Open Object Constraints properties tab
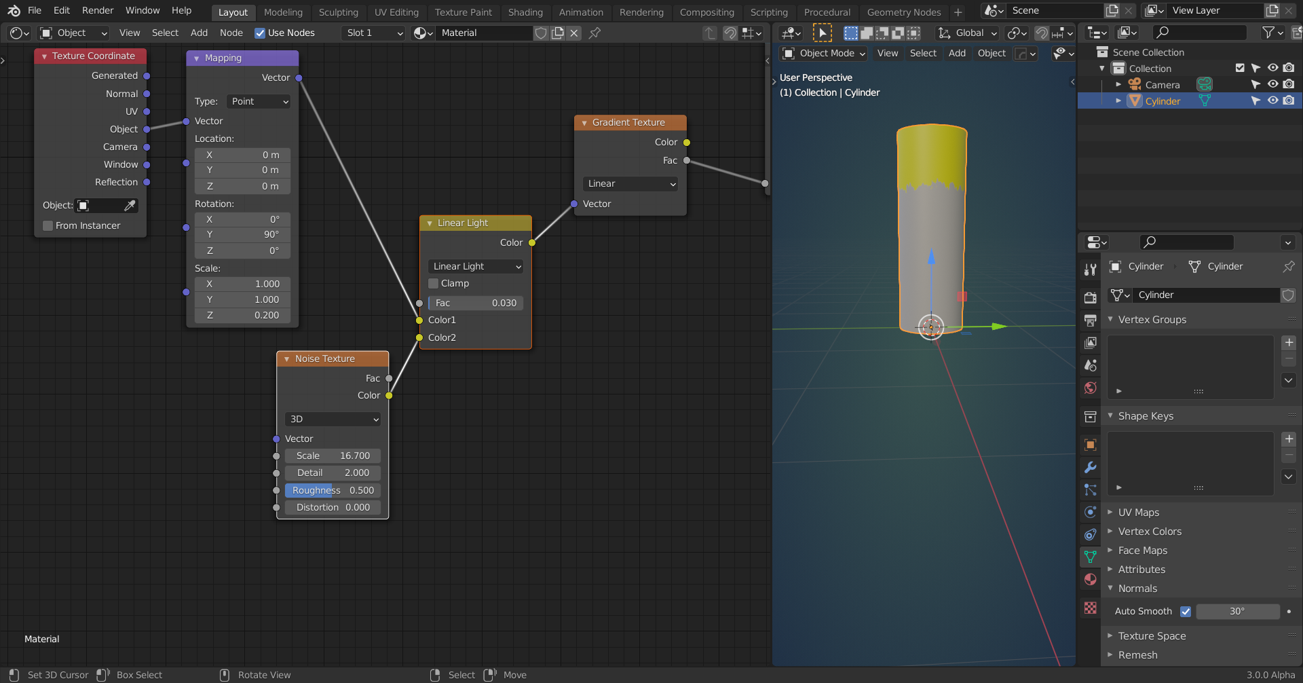 tap(1091, 534)
